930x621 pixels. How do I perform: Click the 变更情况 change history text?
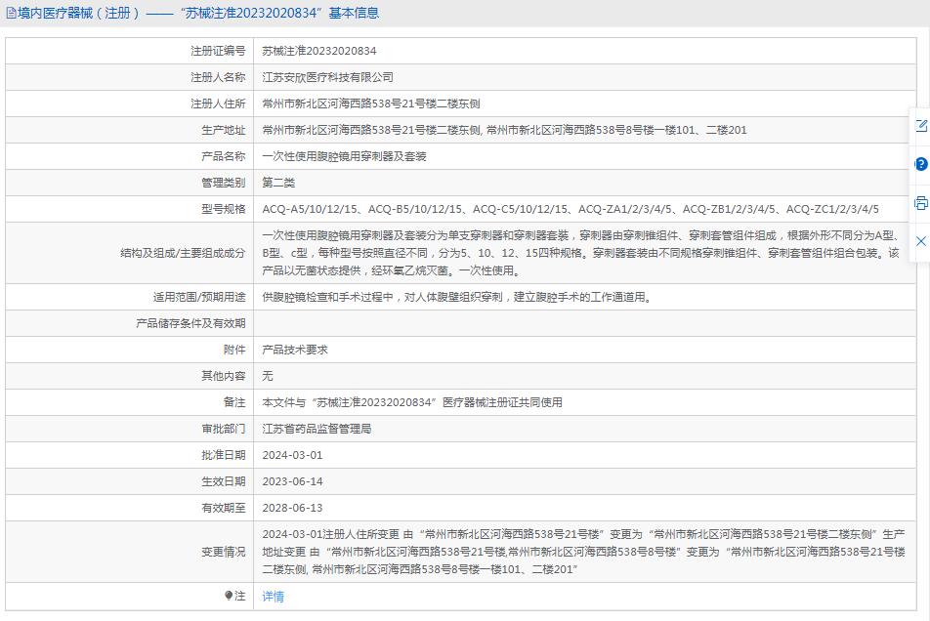click(x=583, y=552)
